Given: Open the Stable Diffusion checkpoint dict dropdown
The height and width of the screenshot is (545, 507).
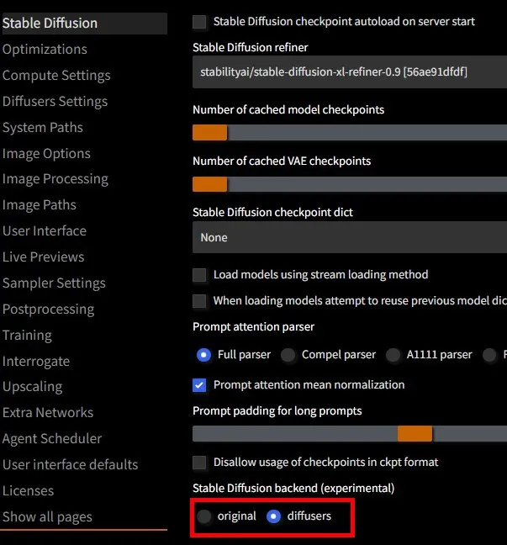Looking at the screenshot, I should click(x=349, y=237).
